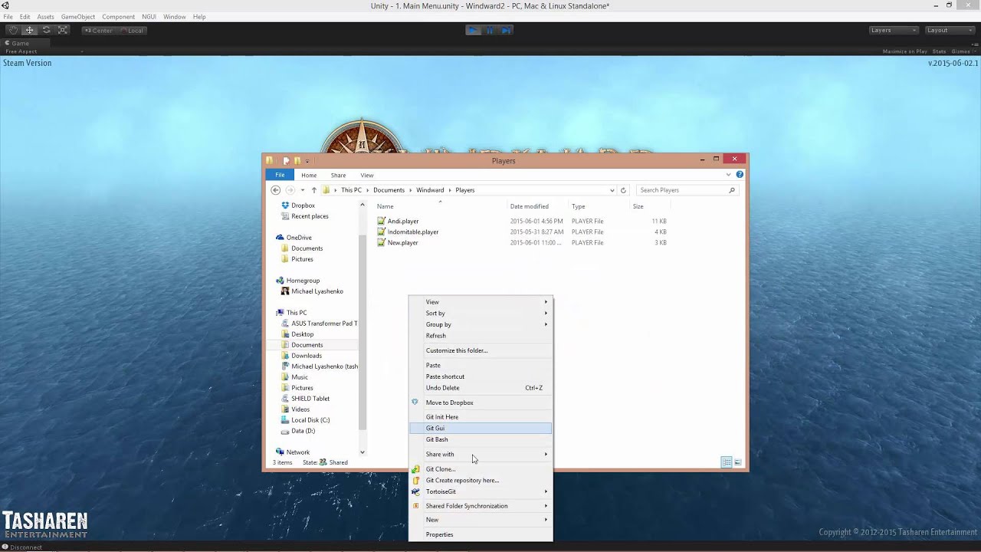Click Unity's Play button
The image size is (981, 552).
tap(473, 30)
